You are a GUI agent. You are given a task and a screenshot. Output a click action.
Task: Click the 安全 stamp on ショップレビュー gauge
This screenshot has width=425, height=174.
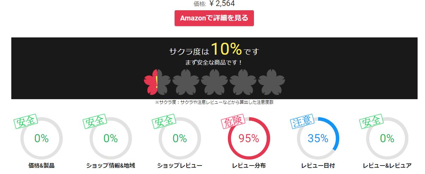point(164,122)
